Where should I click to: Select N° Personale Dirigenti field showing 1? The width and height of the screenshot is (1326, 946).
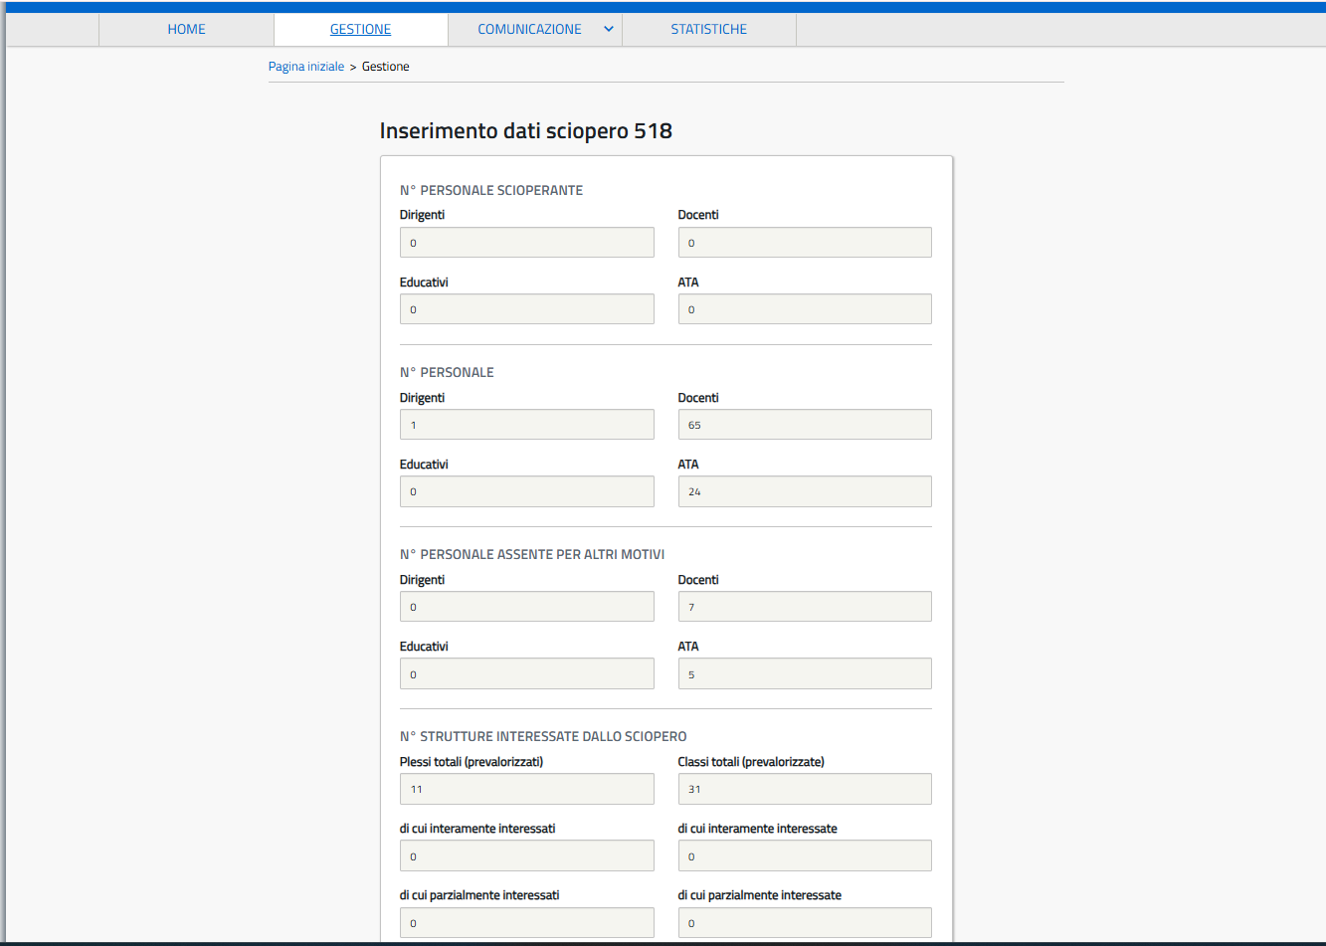pyautogui.click(x=526, y=425)
